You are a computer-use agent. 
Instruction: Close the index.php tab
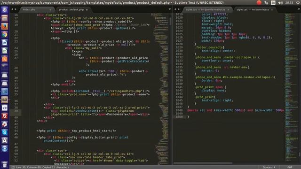click(50, 10)
